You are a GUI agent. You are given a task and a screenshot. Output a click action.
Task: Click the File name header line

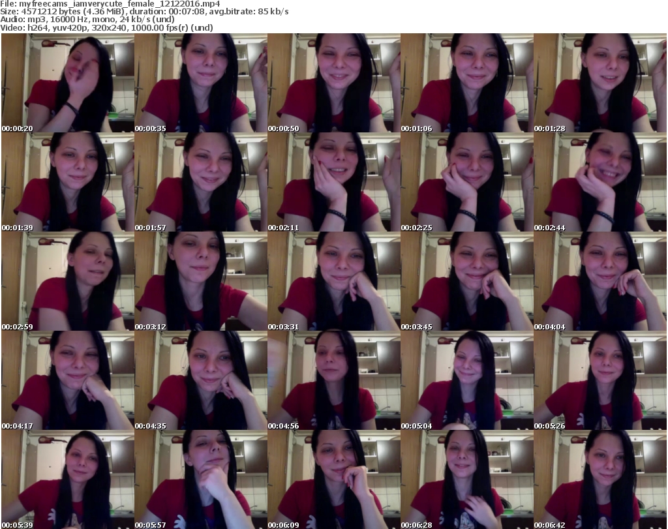[x=110, y=4]
